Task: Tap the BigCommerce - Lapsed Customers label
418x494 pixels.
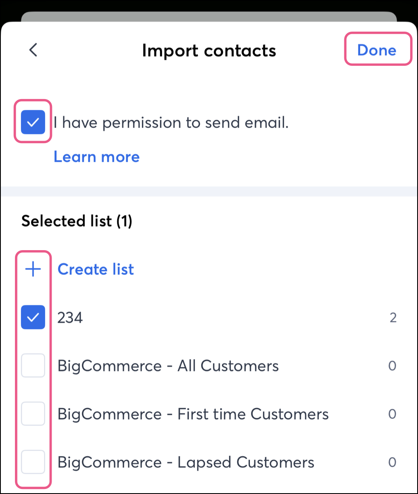Action: pyautogui.click(x=186, y=462)
